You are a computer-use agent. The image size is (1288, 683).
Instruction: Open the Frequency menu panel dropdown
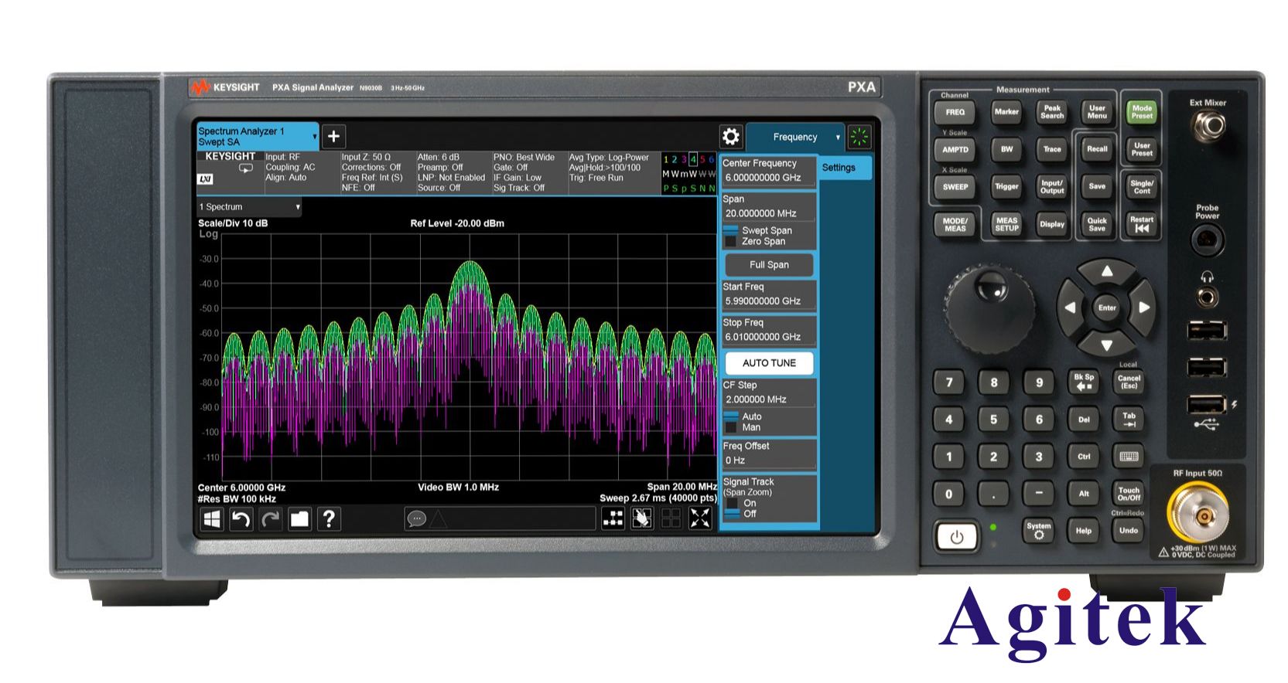[x=838, y=138]
